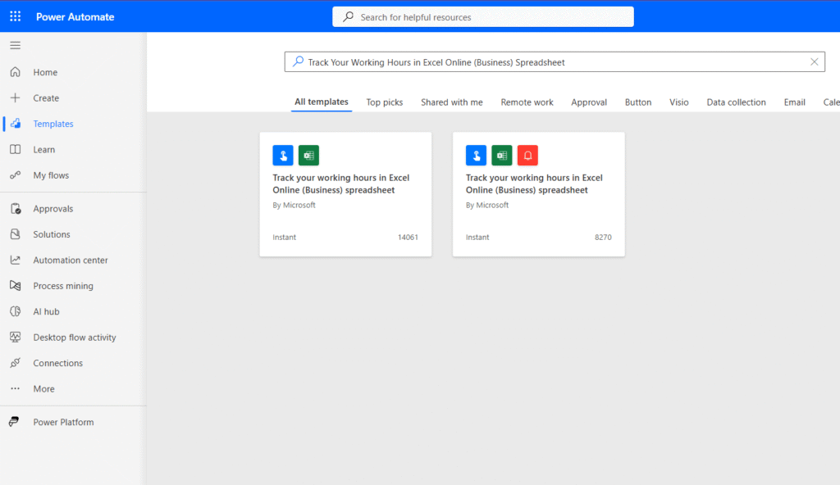Viewport: 840px width, 485px height.
Task: Click the Search for helpful resources field
Action: click(x=482, y=16)
